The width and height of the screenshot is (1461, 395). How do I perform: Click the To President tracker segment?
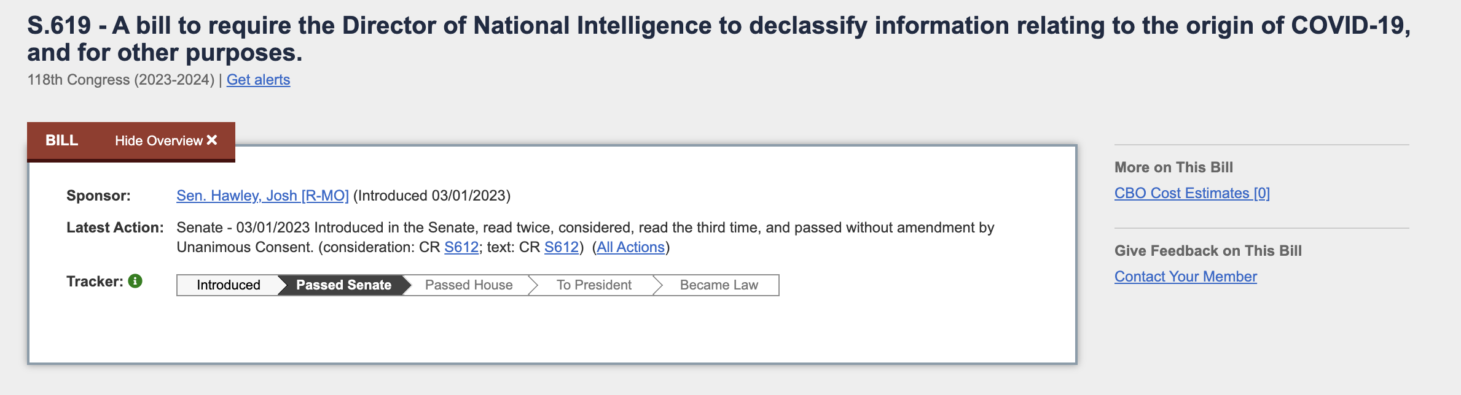[593, 285]
